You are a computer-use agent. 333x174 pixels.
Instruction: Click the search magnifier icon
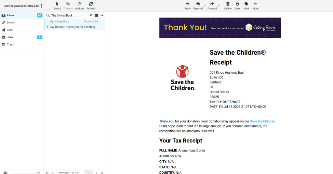[x=48, y=15]
